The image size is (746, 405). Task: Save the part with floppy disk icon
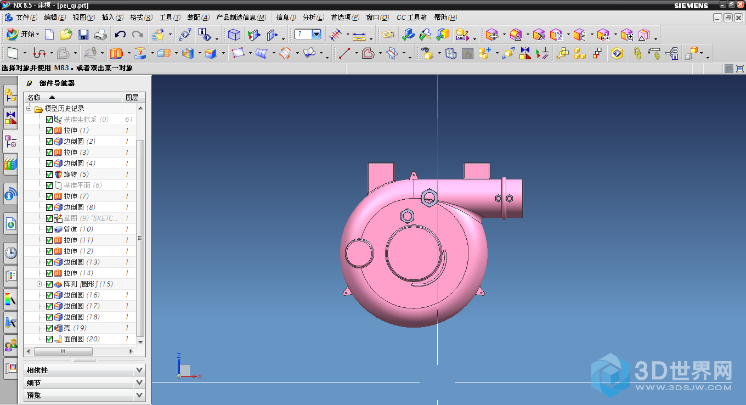[x=83, y=35]
